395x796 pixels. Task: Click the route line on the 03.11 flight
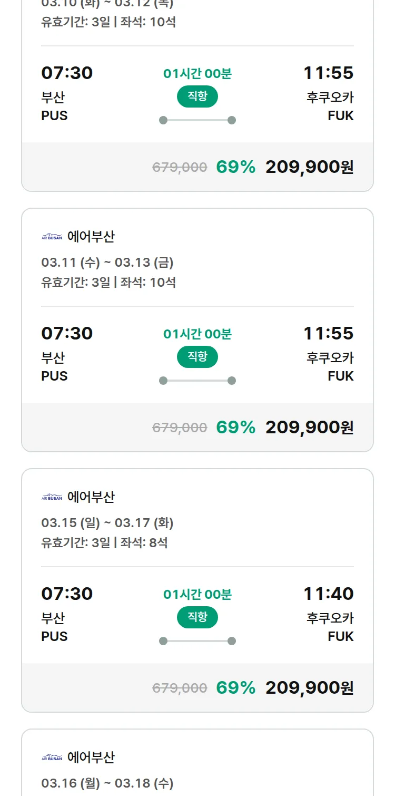coord(197,381)
